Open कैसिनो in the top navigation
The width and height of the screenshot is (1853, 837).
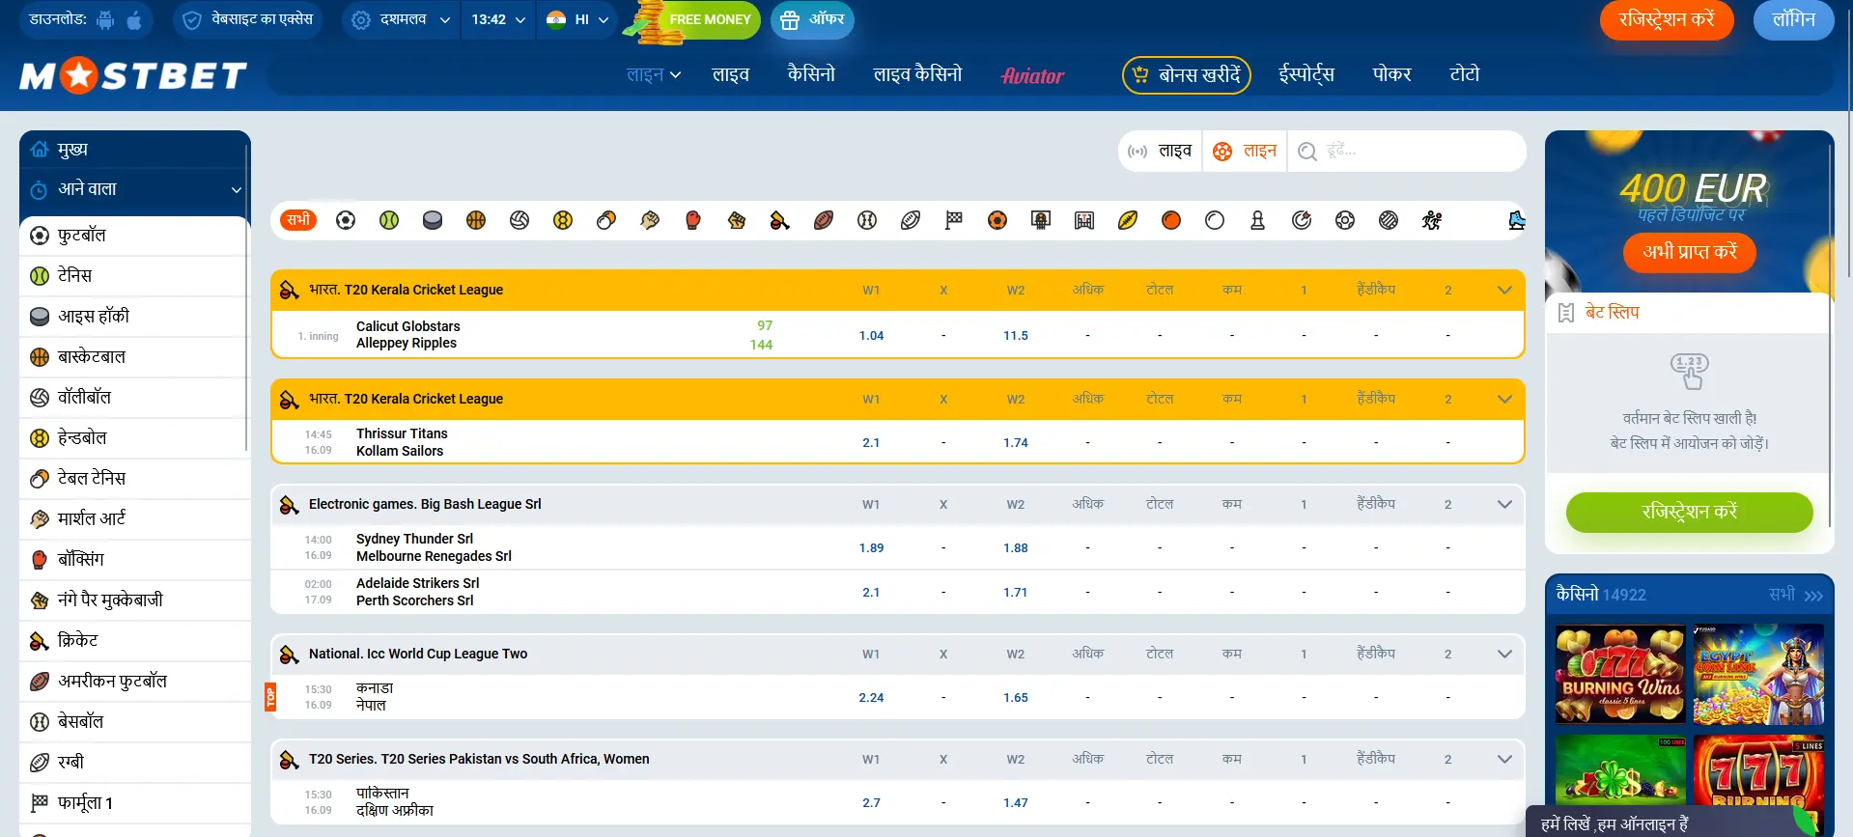[811, 74]
